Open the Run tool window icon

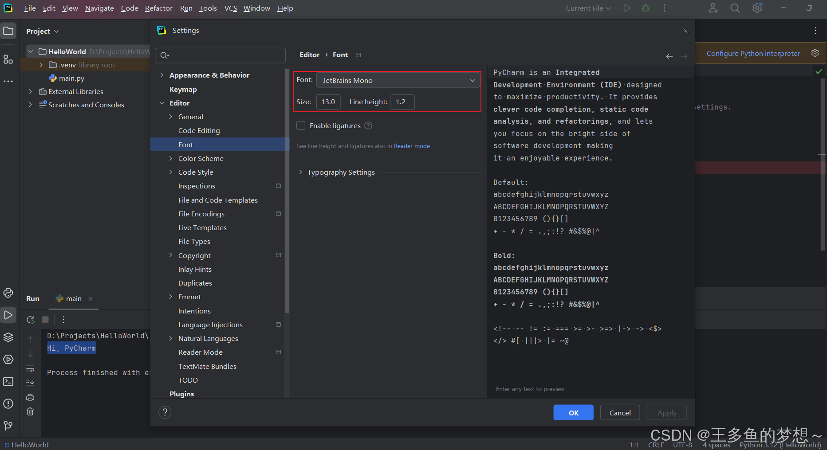tap(8, 315)
